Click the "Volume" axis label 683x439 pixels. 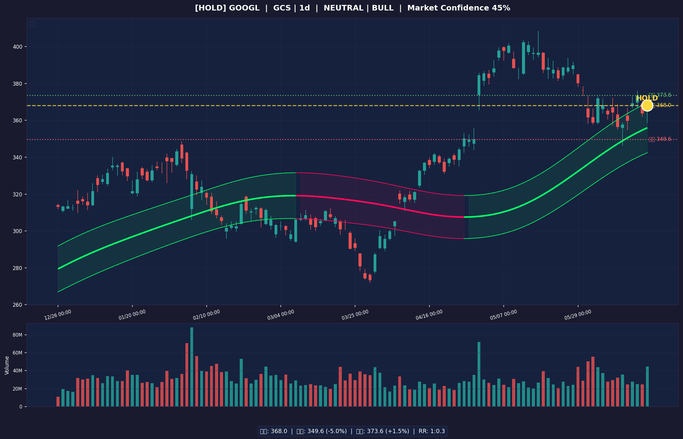[7, 365]
